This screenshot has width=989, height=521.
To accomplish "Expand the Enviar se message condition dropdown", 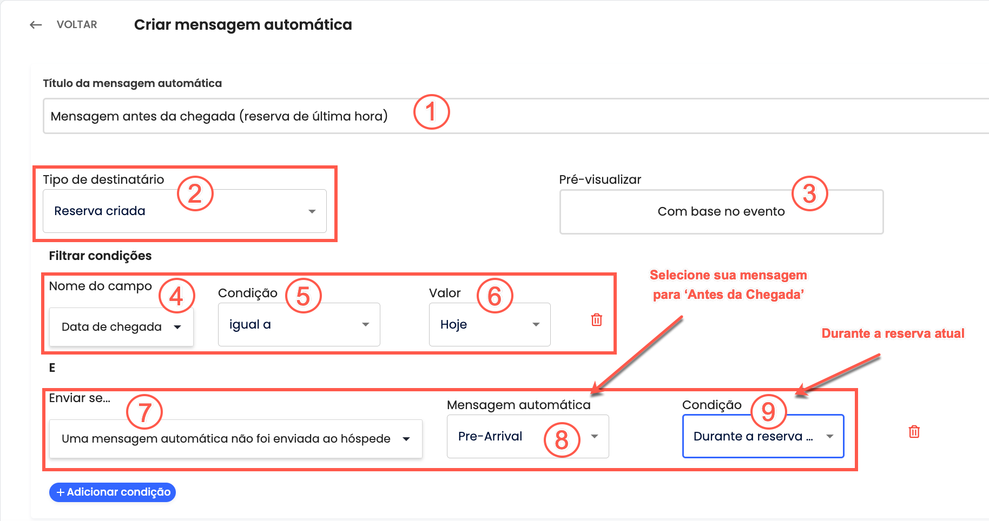I will point(236,439).
